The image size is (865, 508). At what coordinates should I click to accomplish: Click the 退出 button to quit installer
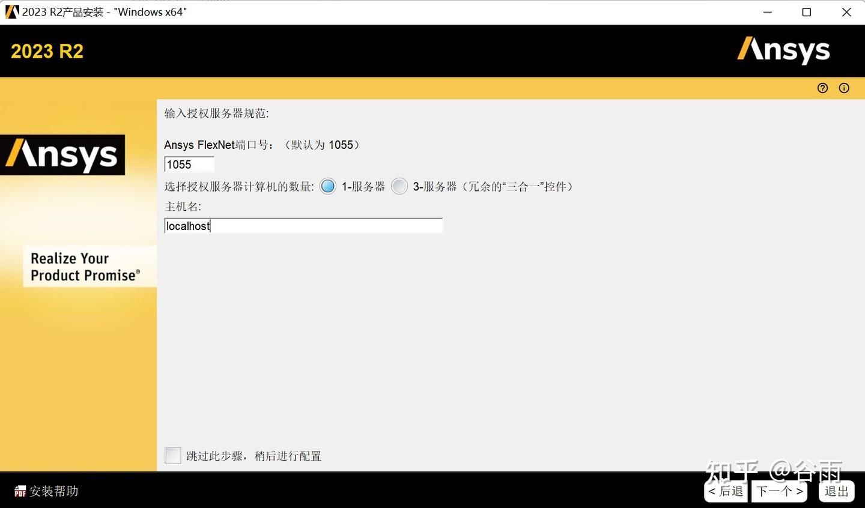[836, 491]
